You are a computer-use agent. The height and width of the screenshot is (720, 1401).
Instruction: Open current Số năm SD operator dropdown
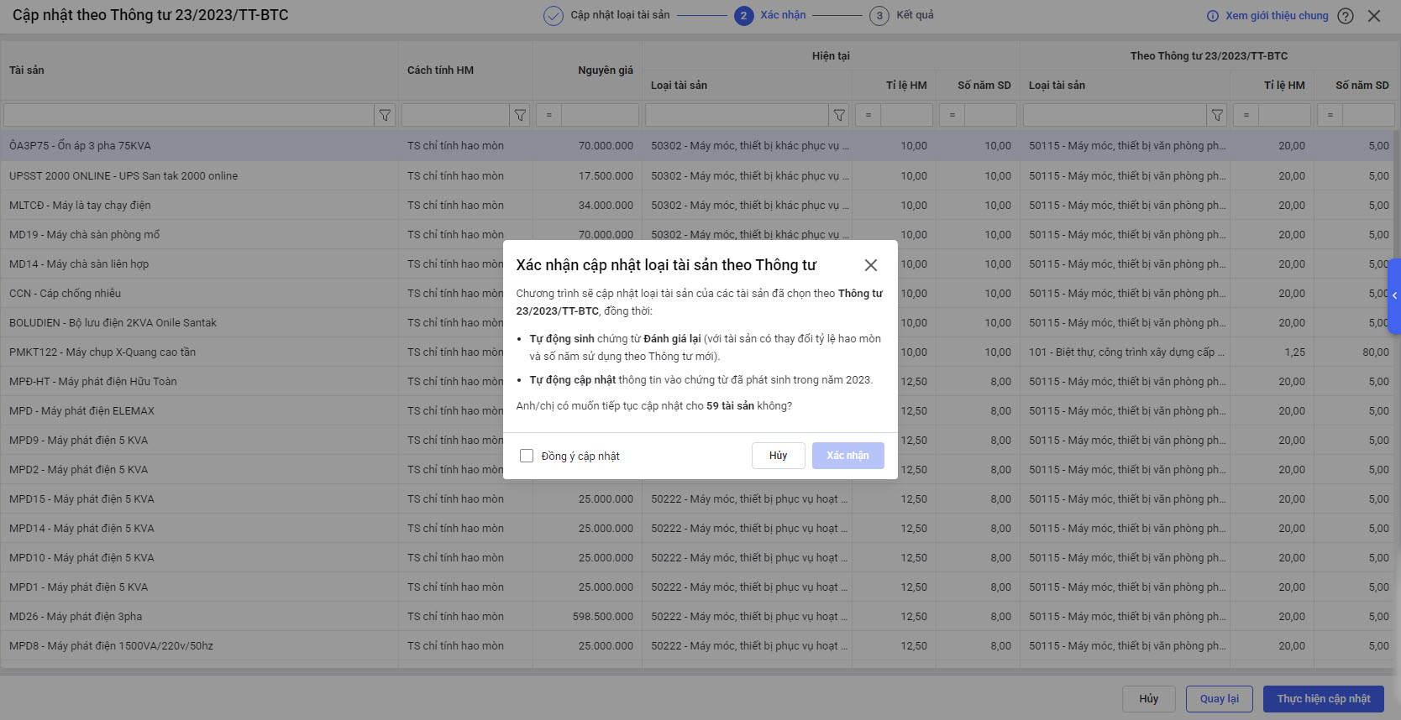[x=952, y=115]
